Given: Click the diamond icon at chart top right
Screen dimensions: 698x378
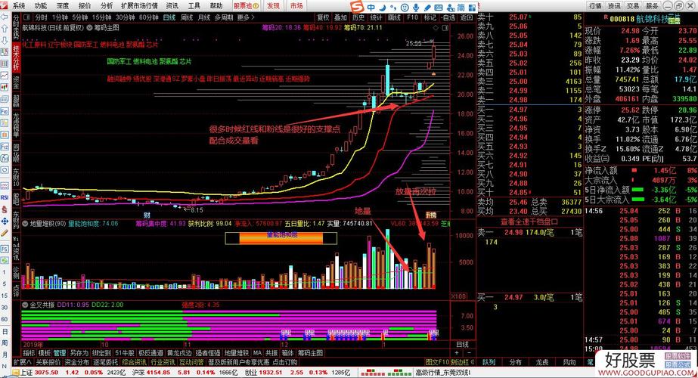Looking at the screenshot, I should (436, 28).
